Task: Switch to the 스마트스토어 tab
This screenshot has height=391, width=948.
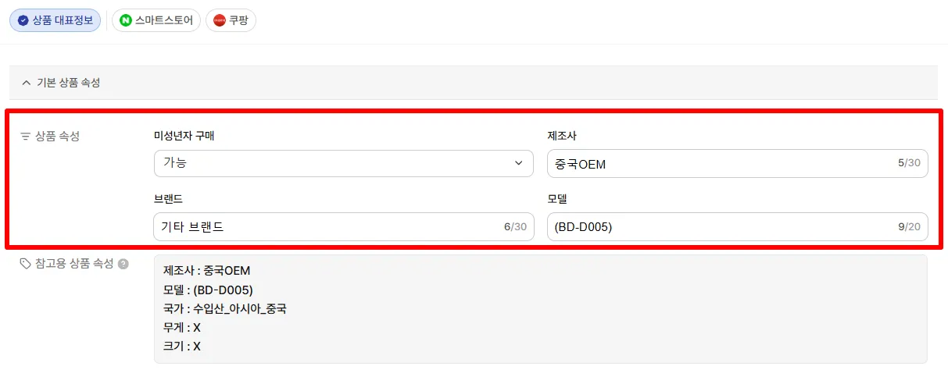Action: tap(156, 20)
